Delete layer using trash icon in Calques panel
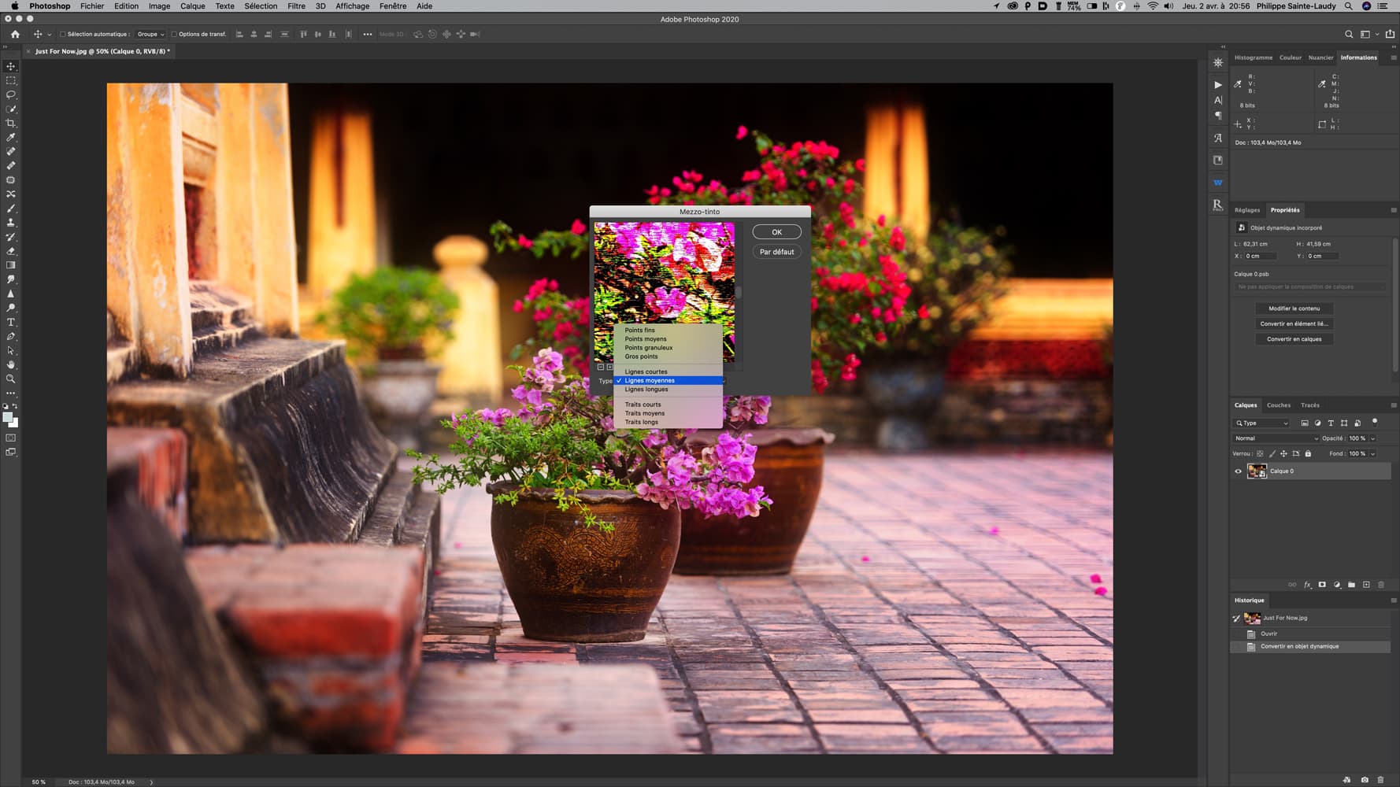This screenshot has height=787, width=1400. coord(1380,585)
